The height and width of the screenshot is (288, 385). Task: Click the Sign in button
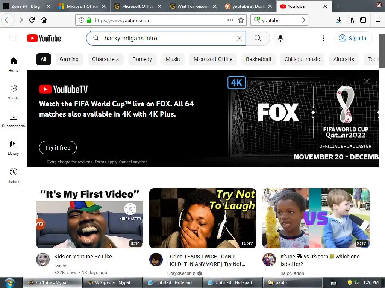coord(353,38)
